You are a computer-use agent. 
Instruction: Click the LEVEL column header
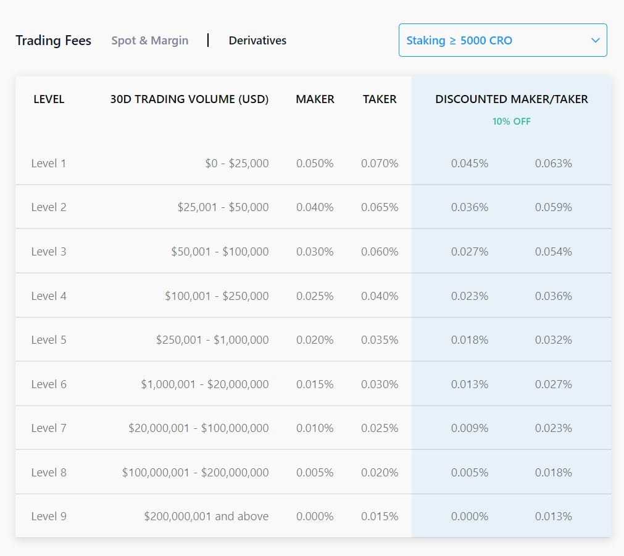pos(49,99)
